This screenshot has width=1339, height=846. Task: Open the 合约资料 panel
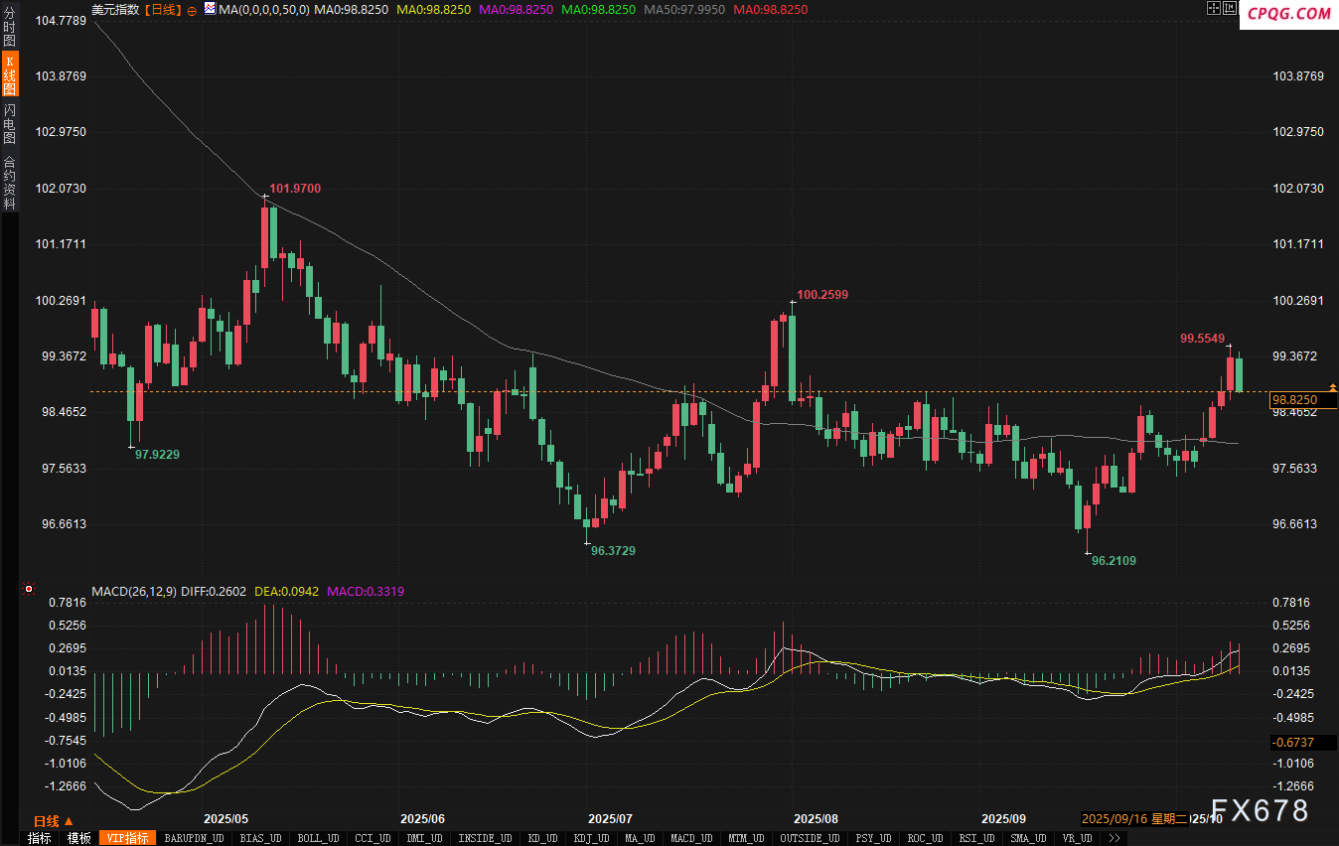pos(10,182)
